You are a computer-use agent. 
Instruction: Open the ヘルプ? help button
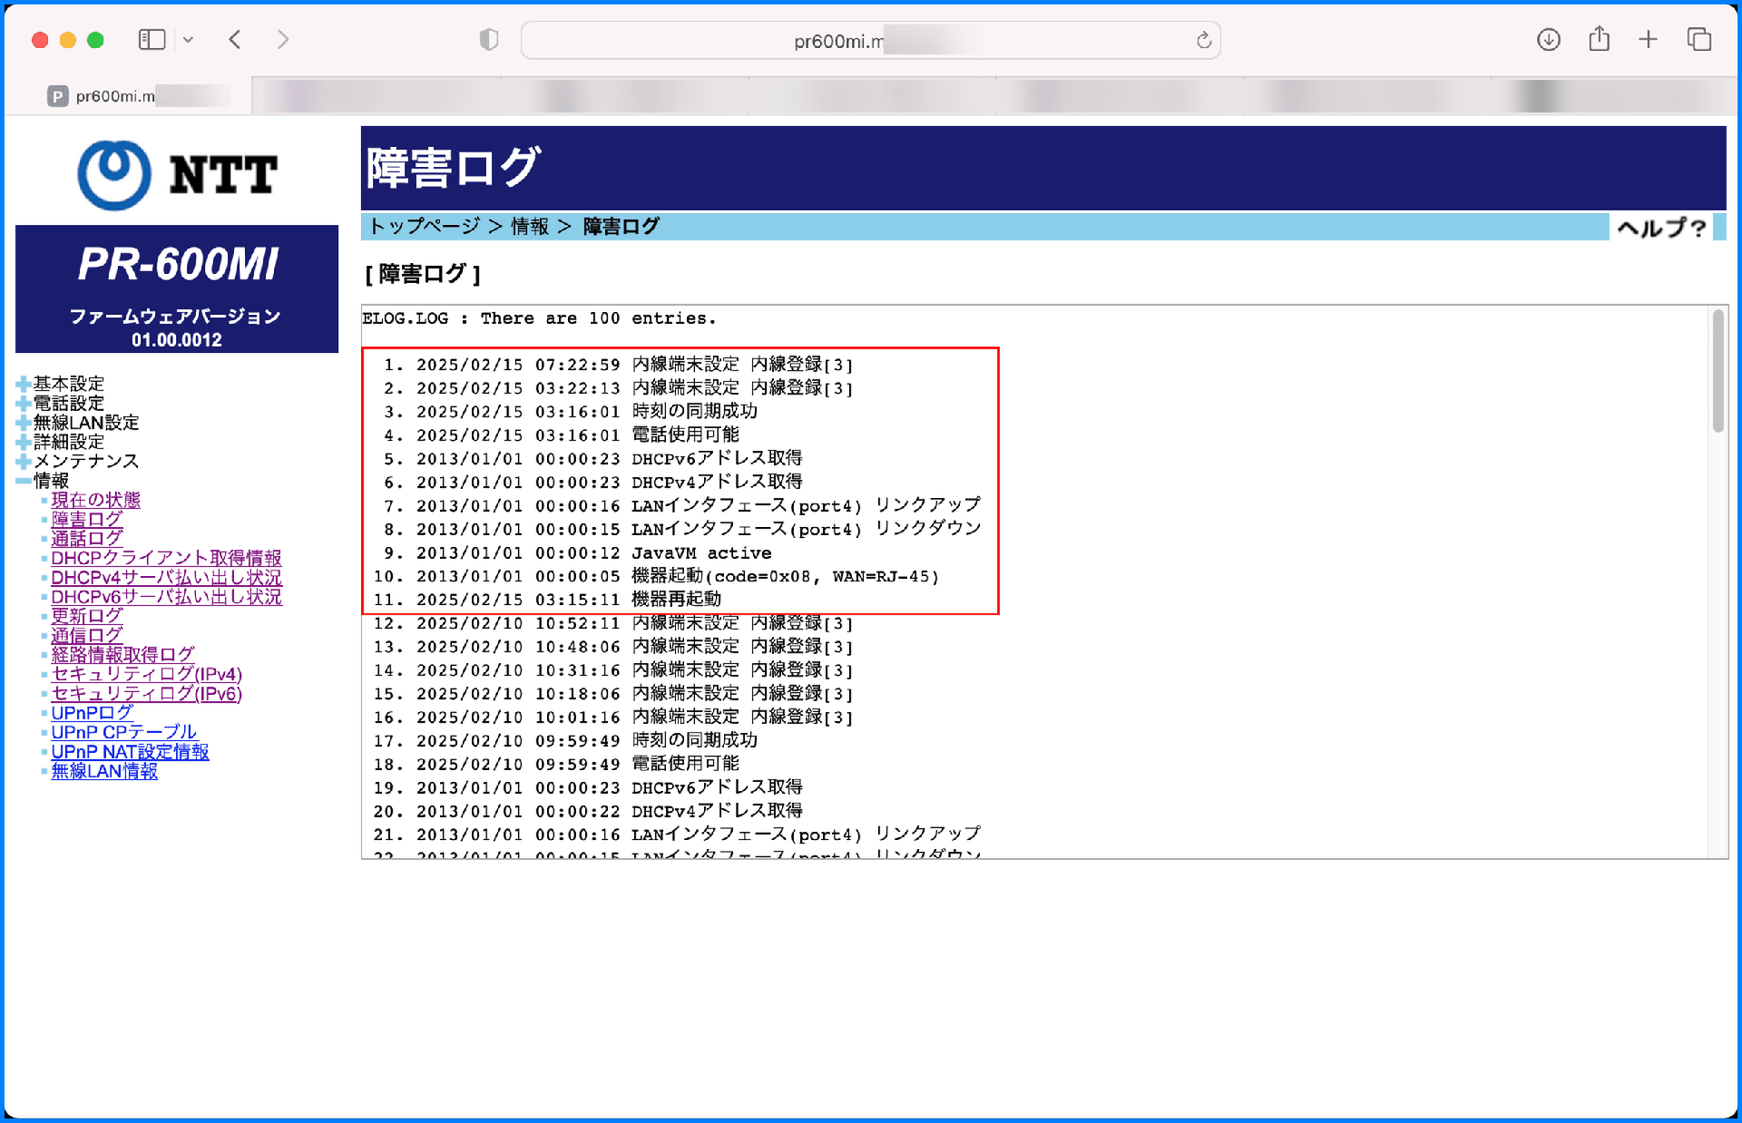pos(1661,228)
